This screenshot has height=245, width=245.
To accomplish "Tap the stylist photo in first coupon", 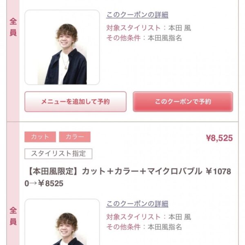I will click(x=62, y=47).
